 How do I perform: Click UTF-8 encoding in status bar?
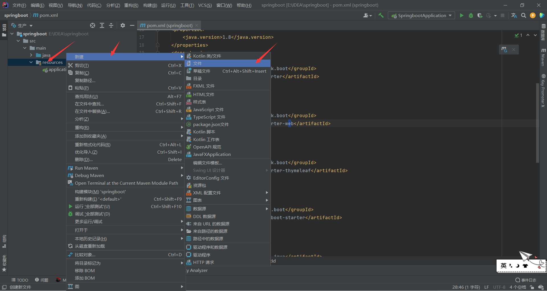[x=499, y=287]
